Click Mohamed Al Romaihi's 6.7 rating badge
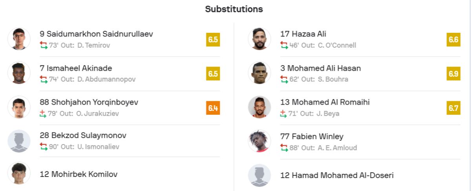Viewport: 471px width, 191px height. coord(453,108)
